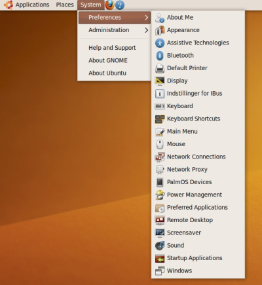Click the Ubuntu logo beside Applications
The width and height of the screenshot is (262, 285).
[9, 5]
